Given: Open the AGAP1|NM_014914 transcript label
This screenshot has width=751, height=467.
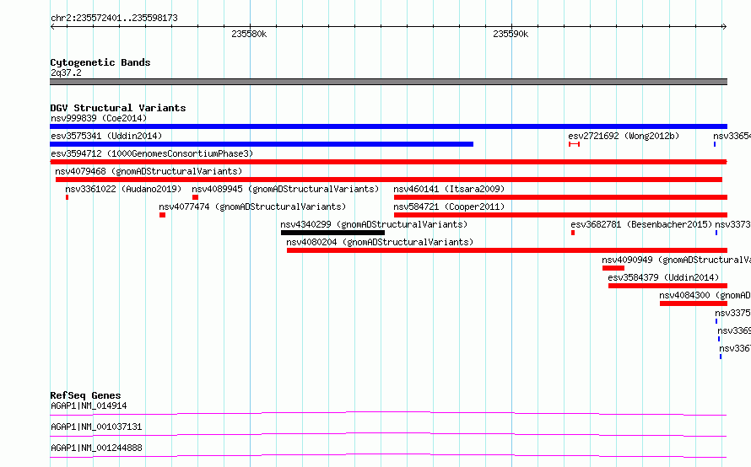Looking at the screenshot, I should (89, 405).
